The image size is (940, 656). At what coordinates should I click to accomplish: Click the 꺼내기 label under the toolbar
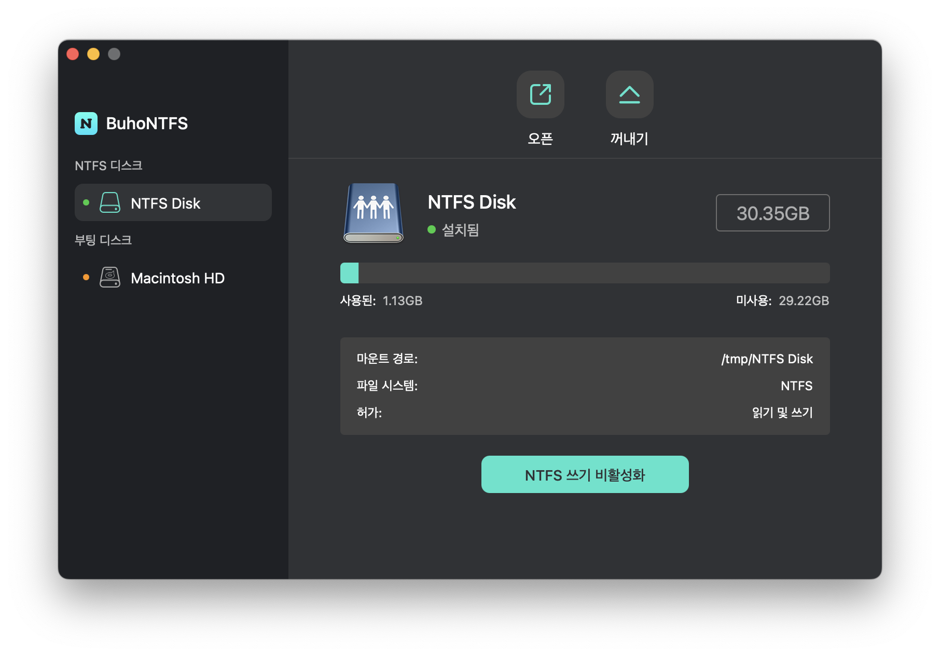629,139
